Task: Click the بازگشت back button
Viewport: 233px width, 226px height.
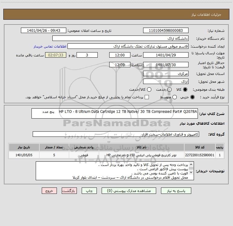Action: 69,191
